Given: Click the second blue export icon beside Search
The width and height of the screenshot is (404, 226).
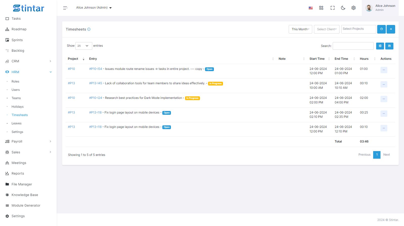Looking at the screenshot, I should [x=389, y=46].
